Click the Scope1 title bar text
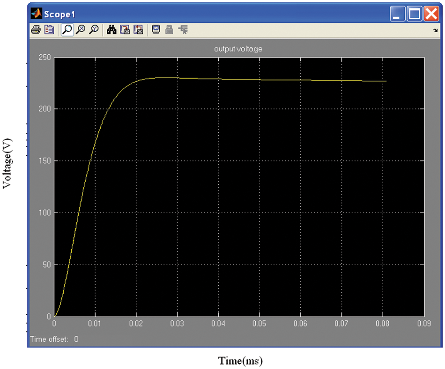This screenshot has height=369, width=445. tap(59, 14)
